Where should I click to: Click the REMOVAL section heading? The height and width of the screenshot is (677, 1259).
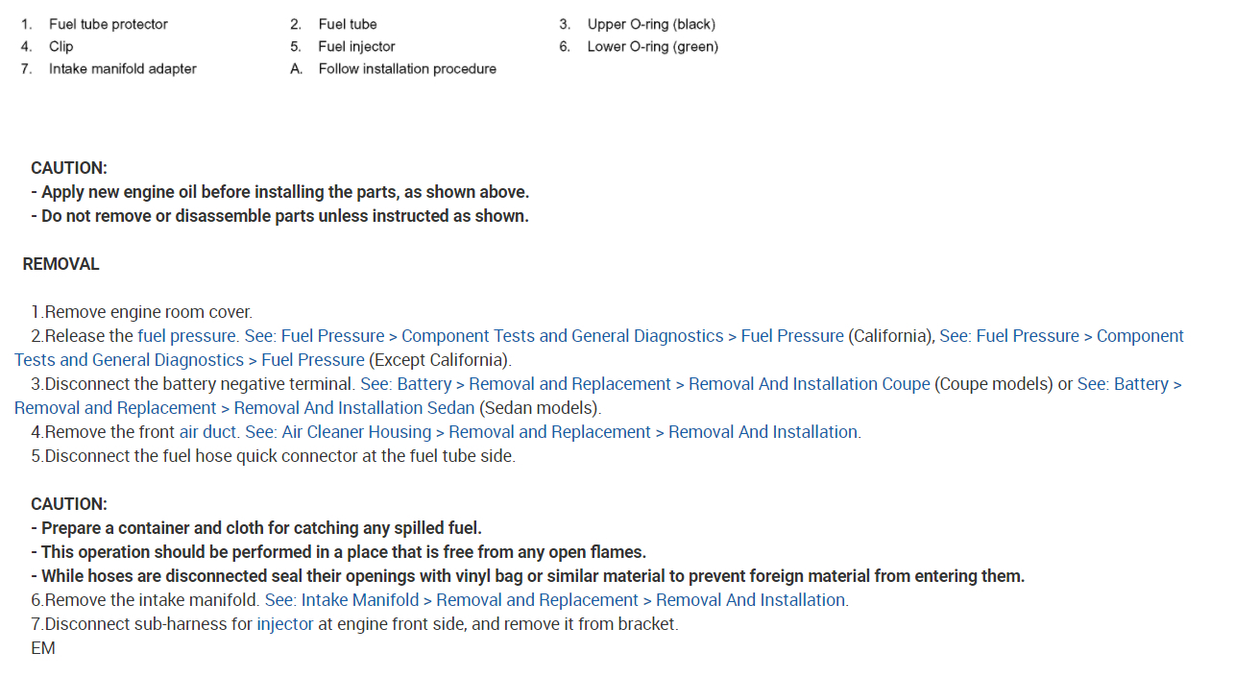pos(61,264)
